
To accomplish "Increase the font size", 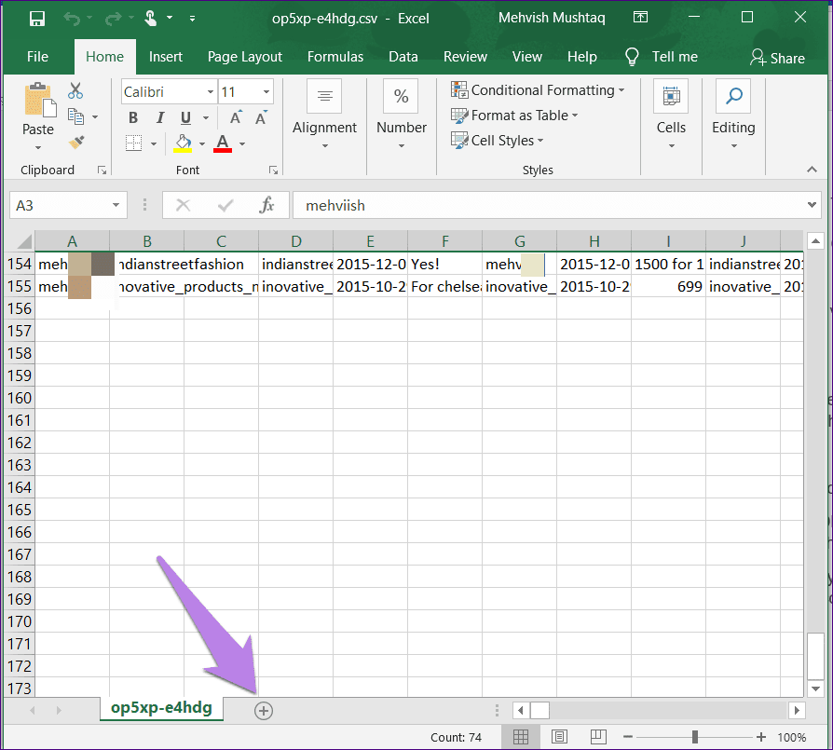I will 236,118.
